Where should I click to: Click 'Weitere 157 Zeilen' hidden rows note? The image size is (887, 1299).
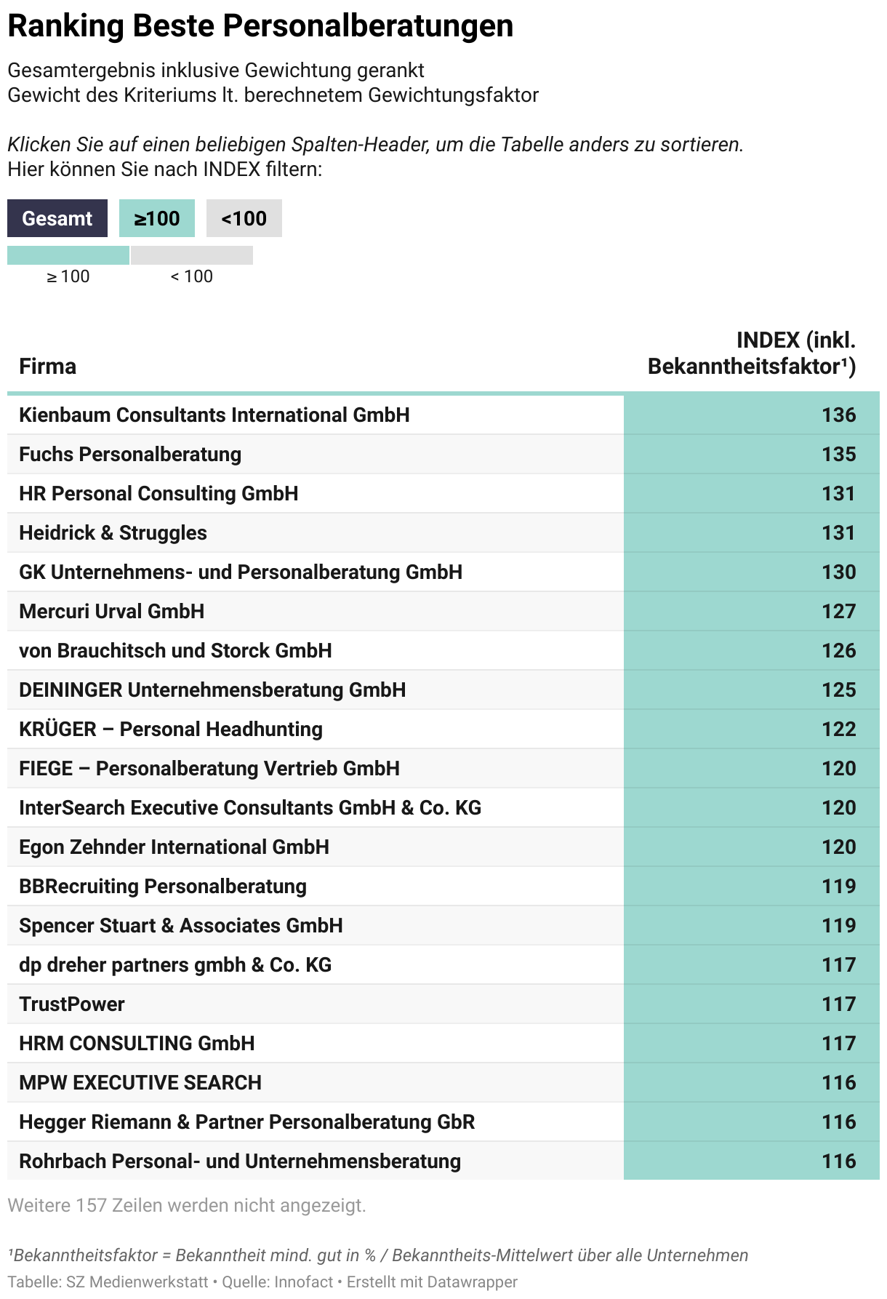click(x=187, y=1205)
